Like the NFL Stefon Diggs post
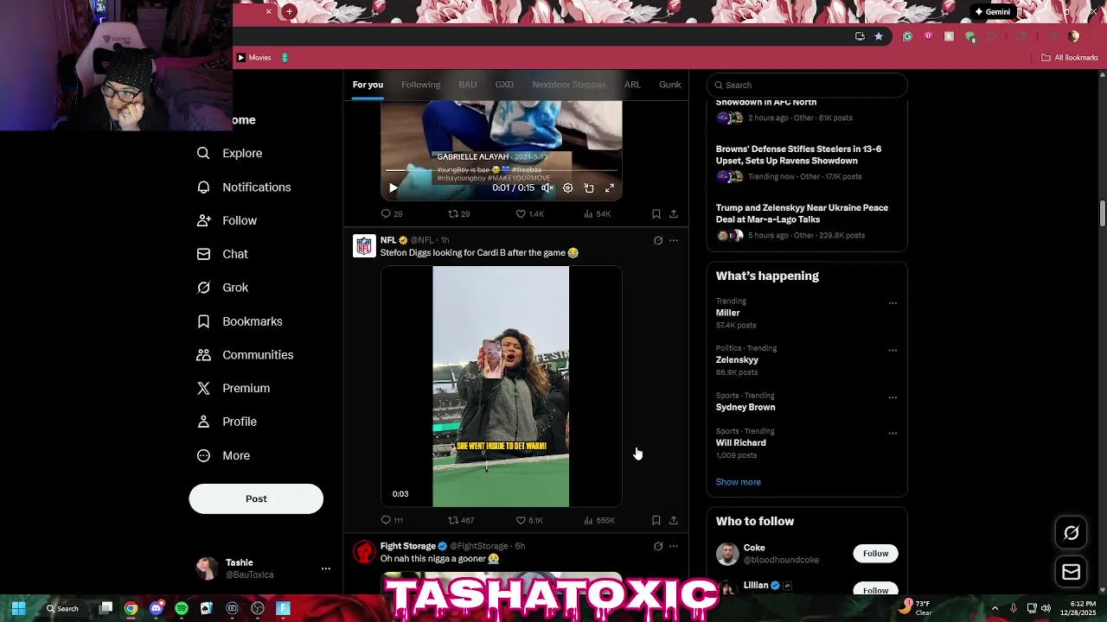Image resolution: width=1107 pixels, height=622 pixels. (x=521, y=520)
